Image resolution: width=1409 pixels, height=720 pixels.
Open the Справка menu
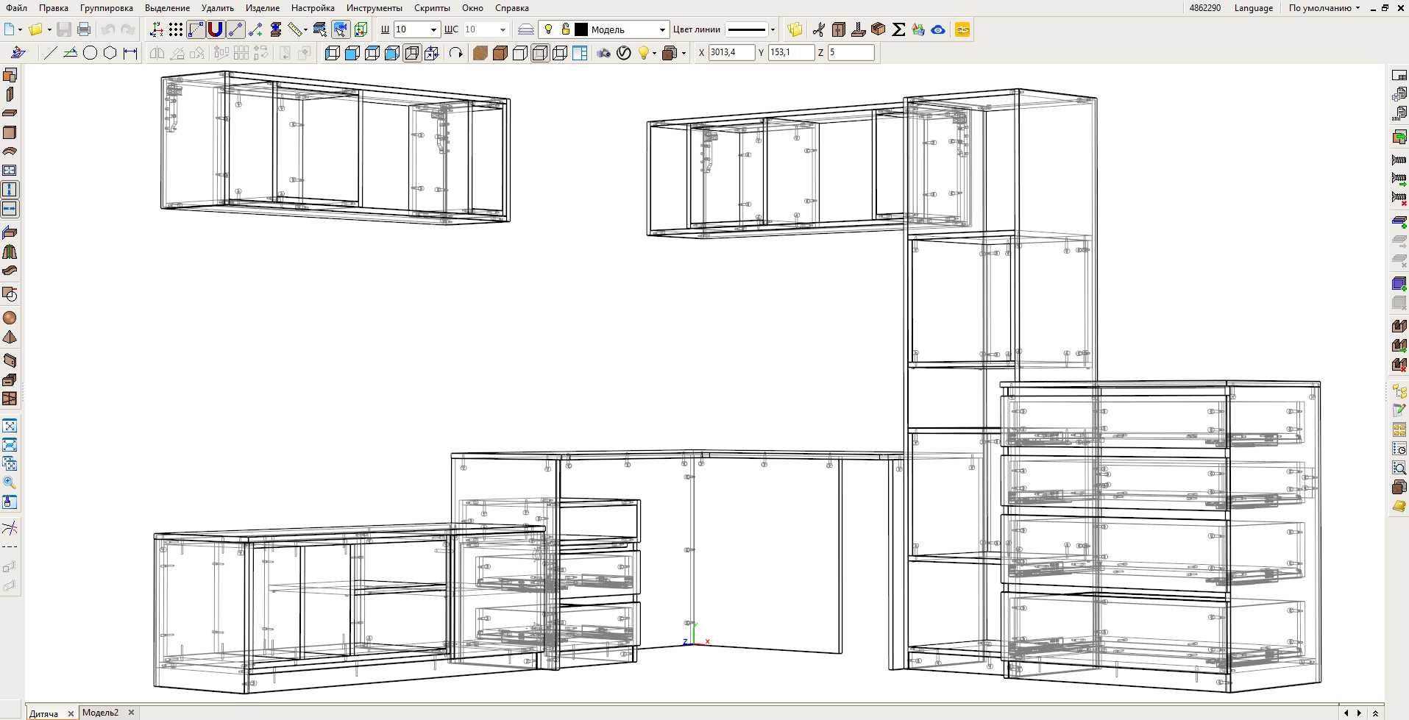point(512,8)
